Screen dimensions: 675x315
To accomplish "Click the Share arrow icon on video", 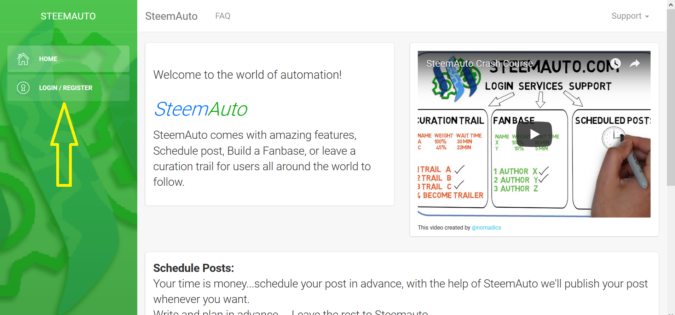I will coord(635,63).
